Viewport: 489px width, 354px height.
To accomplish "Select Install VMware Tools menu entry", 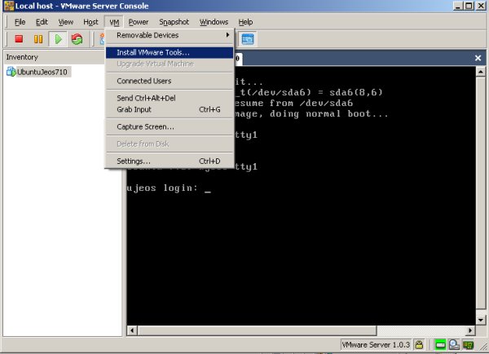I will pyautogui.click(x=170, y=52).
